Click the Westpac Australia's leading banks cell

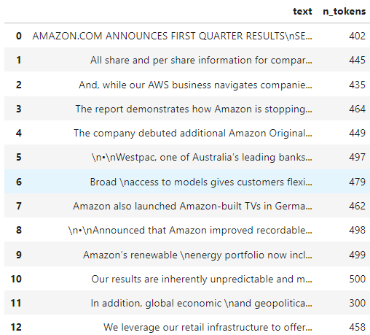coord(202,157)
